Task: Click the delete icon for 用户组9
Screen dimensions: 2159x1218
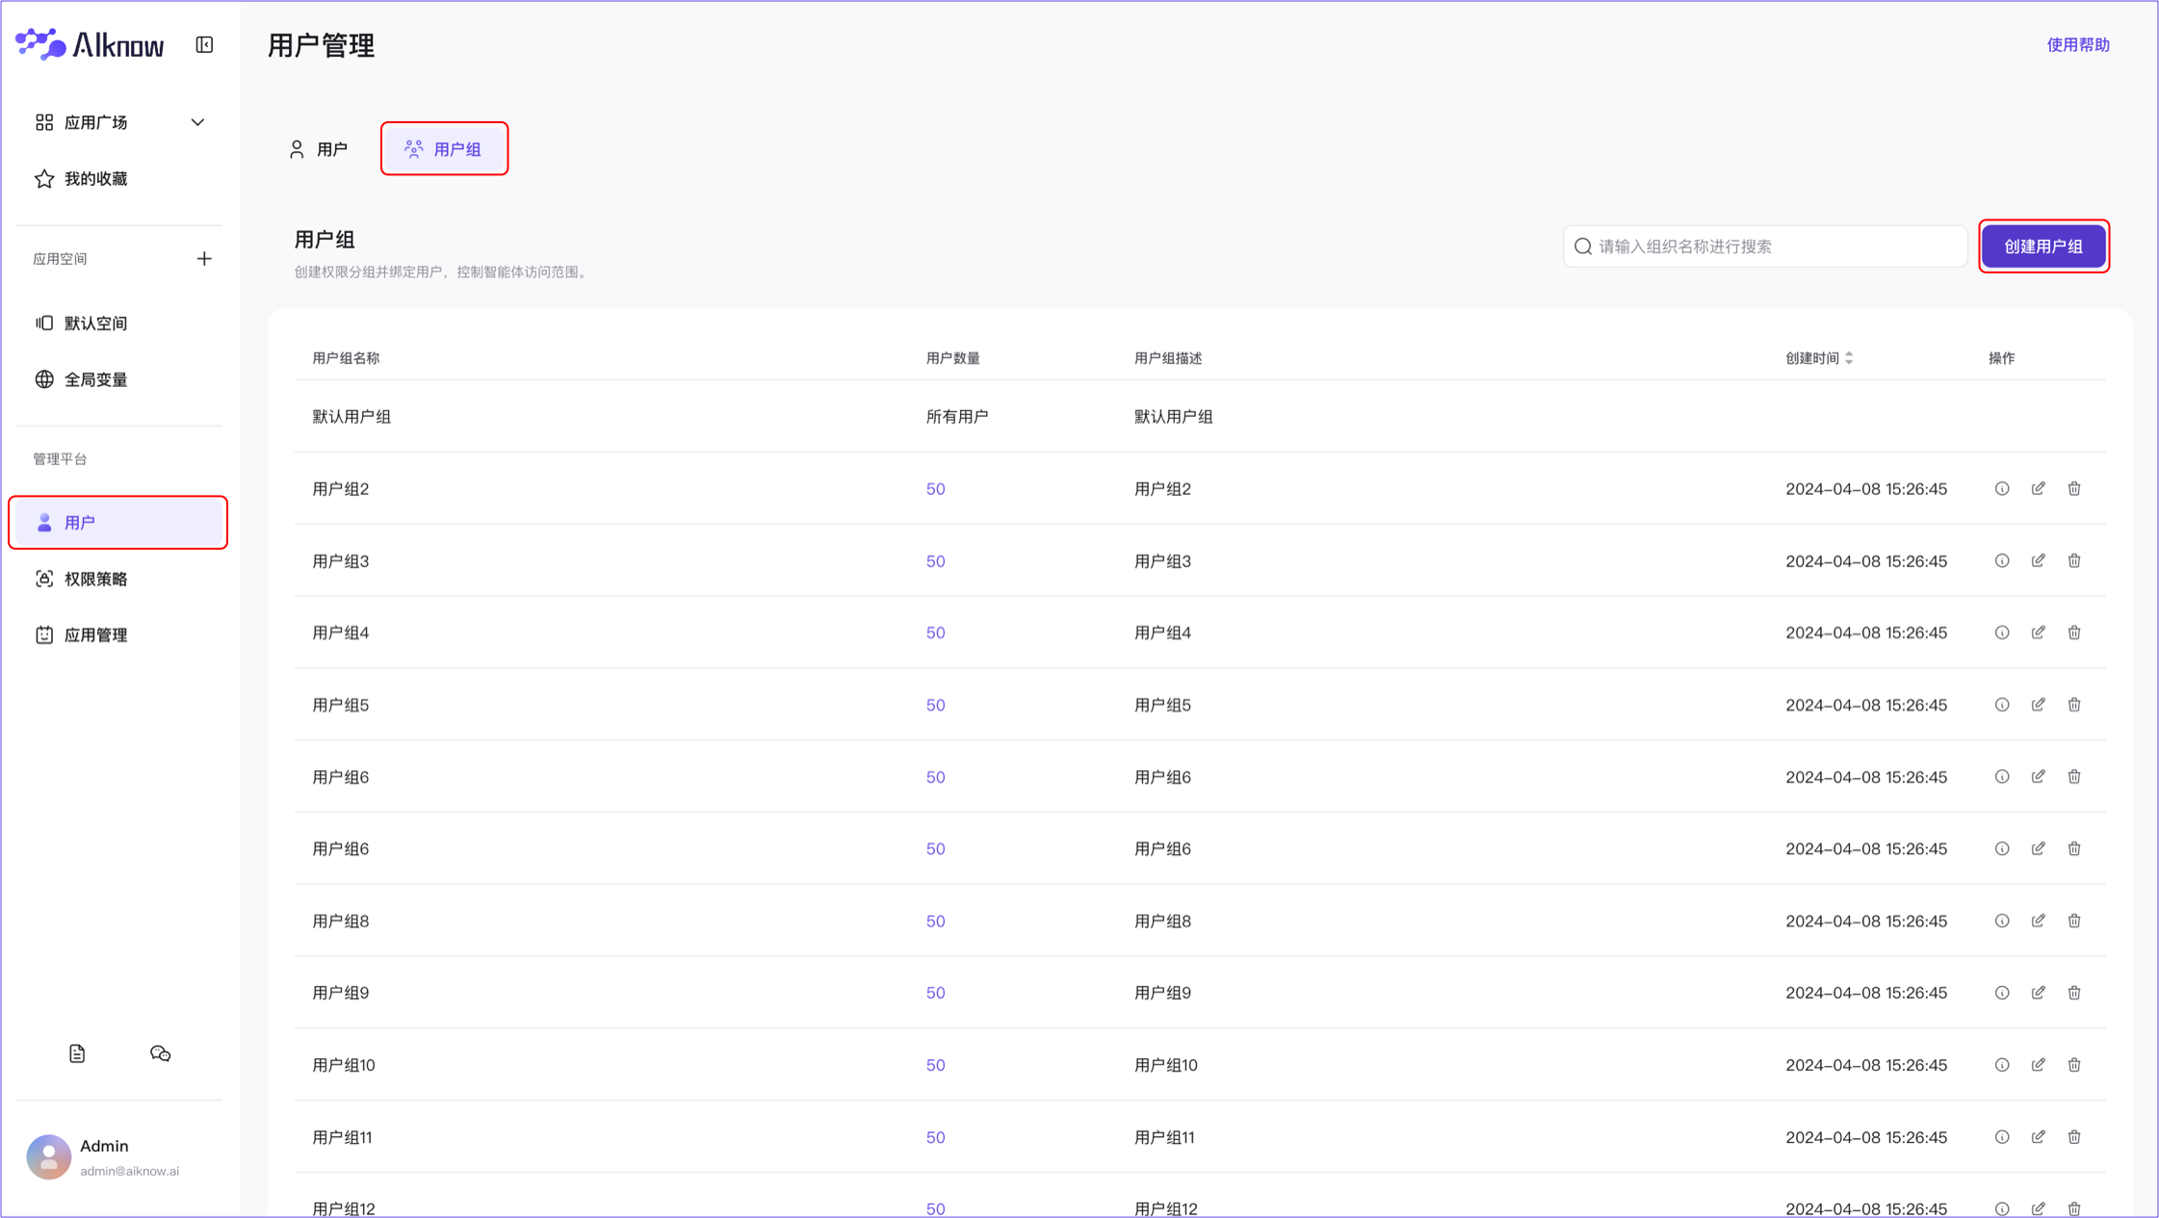Action: 2074,993
